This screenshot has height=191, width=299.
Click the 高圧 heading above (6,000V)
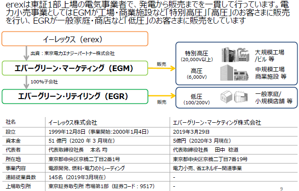click(x=197, y=71)
